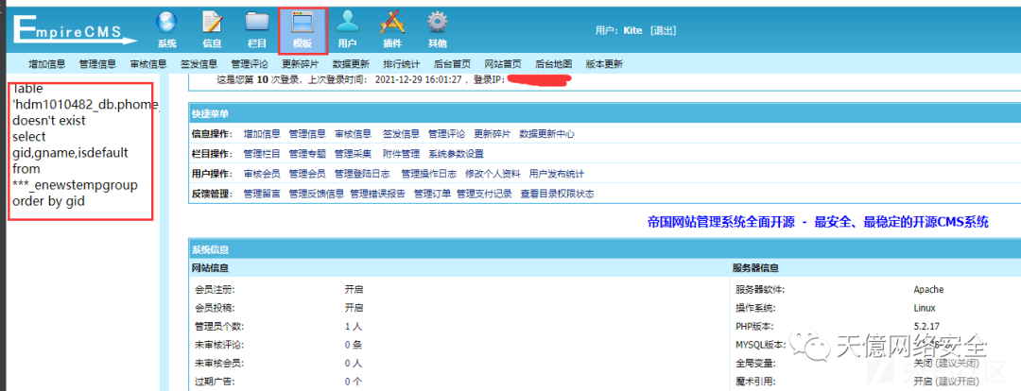Click the 'order by gid' error text
The width and height of the screenshot is (1021, 391).
click(48, 201)
